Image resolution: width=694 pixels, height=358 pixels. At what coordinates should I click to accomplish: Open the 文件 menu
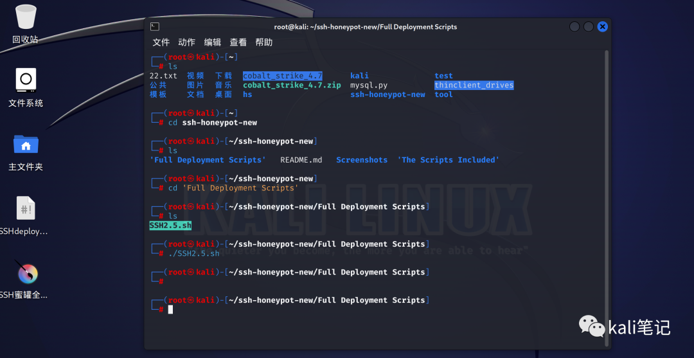[x=161, y=42]
